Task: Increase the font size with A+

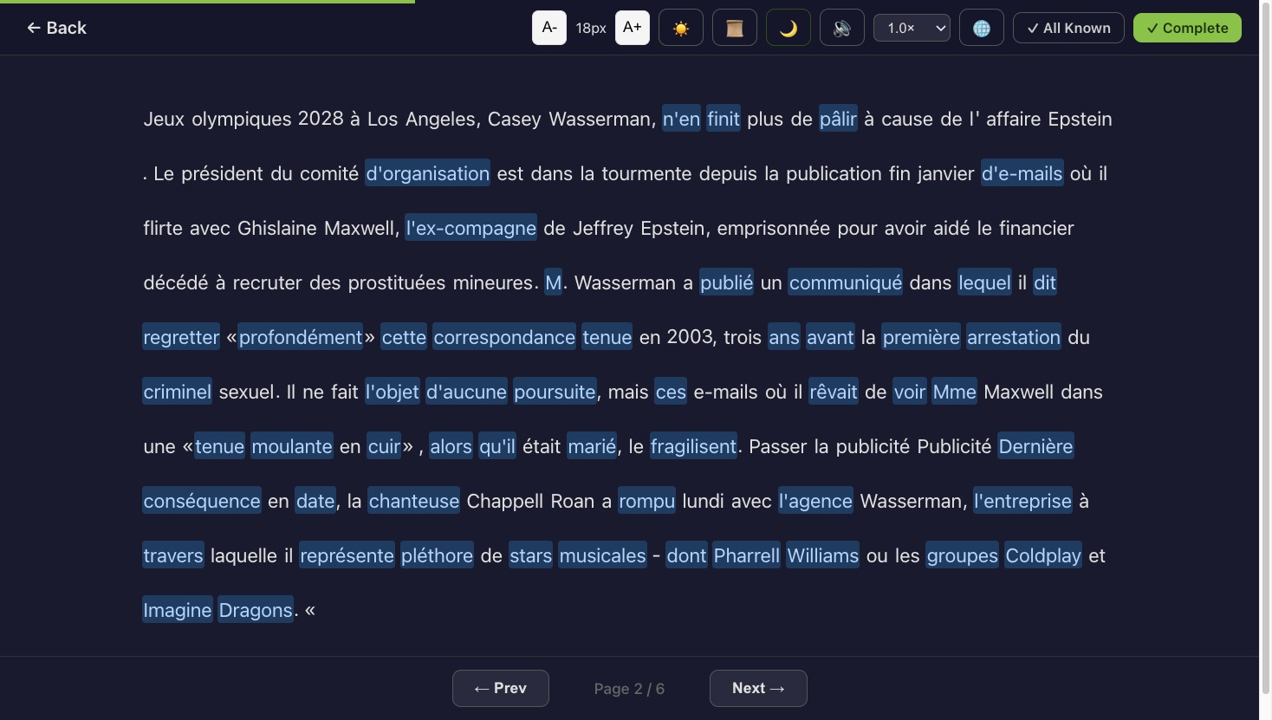Action: pos(632,27)
